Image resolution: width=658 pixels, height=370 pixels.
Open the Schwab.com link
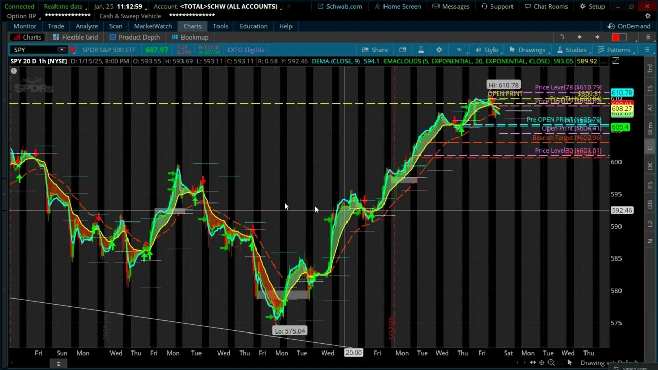point(339,6)
